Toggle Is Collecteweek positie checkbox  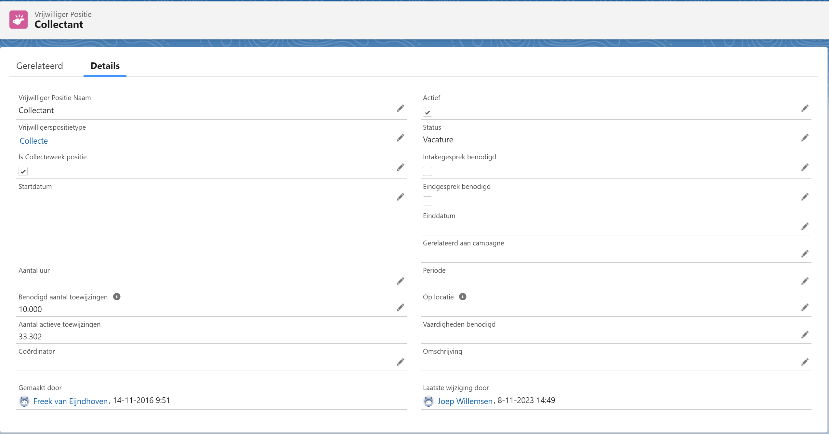pyautogui.click(x=23, y=172)
